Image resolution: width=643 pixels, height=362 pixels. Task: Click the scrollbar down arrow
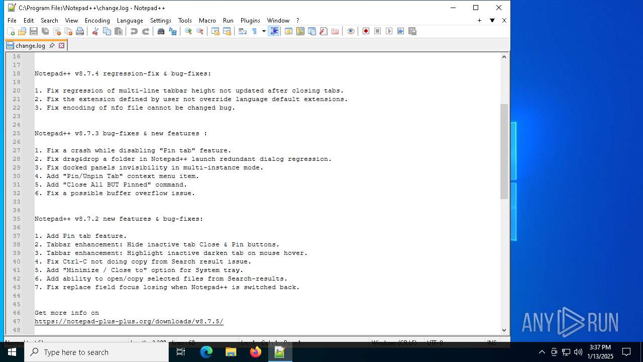click(504, 330)
